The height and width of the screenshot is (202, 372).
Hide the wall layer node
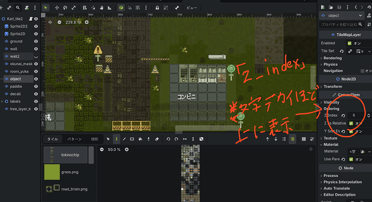click(36, 49)
